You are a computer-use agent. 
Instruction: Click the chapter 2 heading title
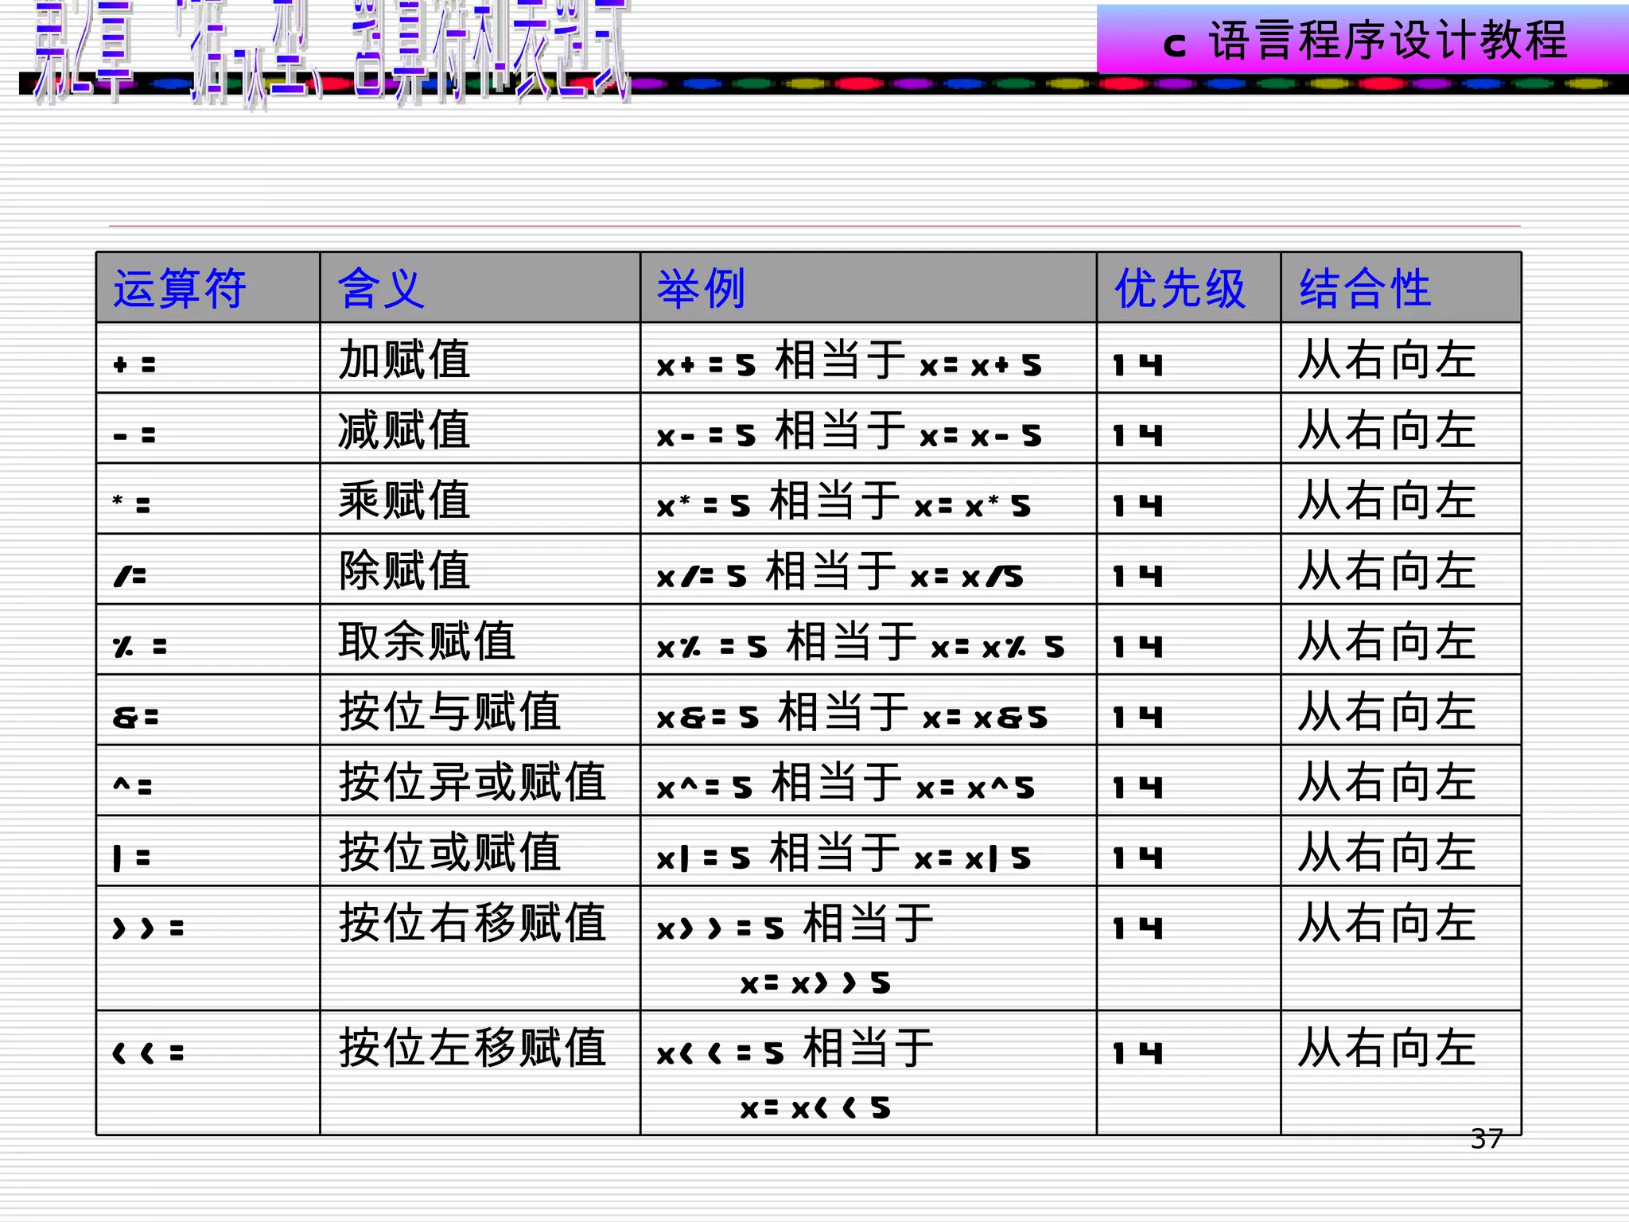(331, 52)
